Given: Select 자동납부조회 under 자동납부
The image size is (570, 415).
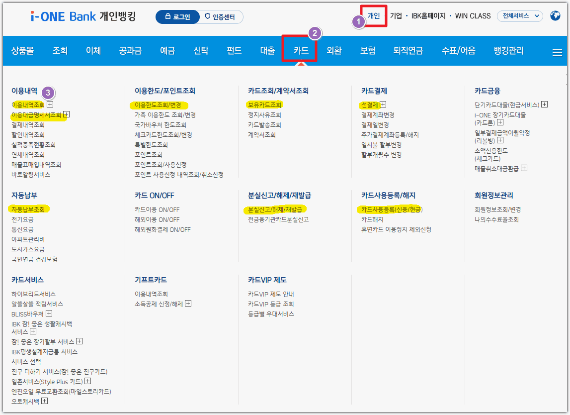Looking at the screenshot, I should click(29, 208).
